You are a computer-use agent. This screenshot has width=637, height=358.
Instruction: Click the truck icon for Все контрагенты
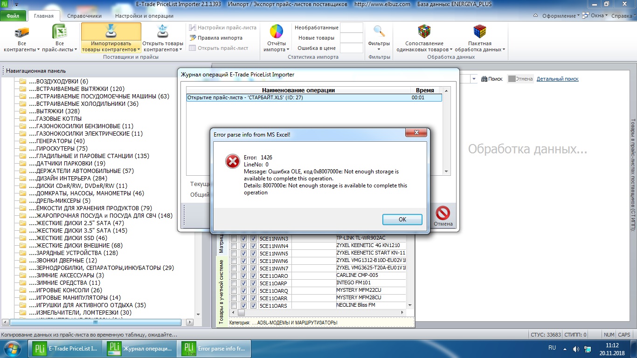21,33
